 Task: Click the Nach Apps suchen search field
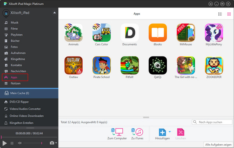(212, 122)
